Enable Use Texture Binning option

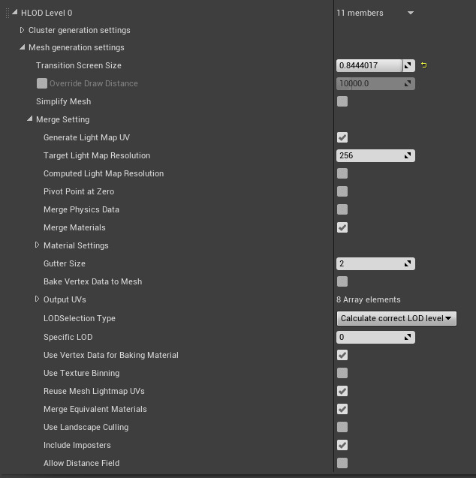342,373
